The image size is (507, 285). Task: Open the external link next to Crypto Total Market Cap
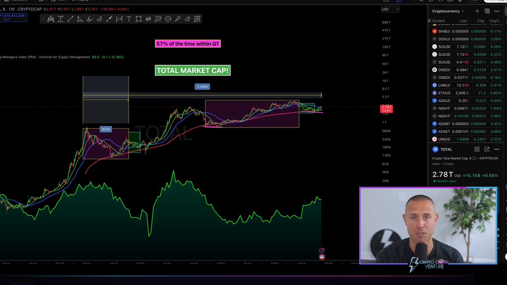pos(474,158)
